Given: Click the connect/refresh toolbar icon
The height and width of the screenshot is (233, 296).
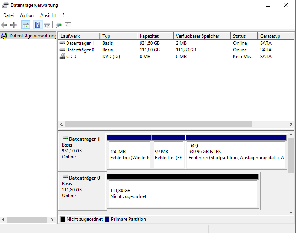Looking at the screenshot, I should tap(59, 25).
